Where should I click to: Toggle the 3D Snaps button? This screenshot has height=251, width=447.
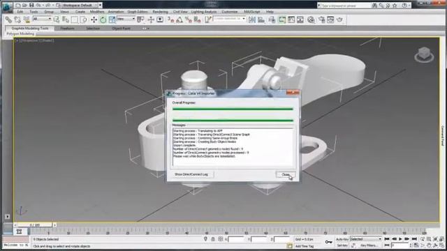(x=170, y=20)
